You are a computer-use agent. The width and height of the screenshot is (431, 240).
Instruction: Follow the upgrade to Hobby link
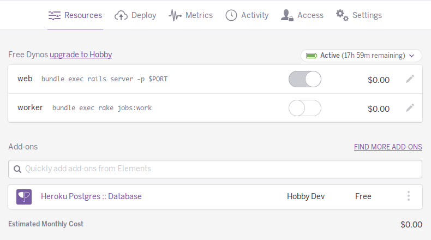[81, 55]
